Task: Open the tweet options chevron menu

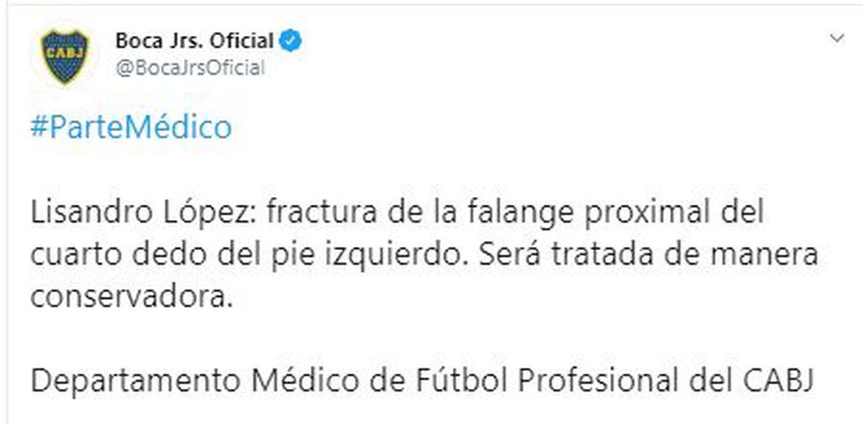Action: tap(837, 39)
